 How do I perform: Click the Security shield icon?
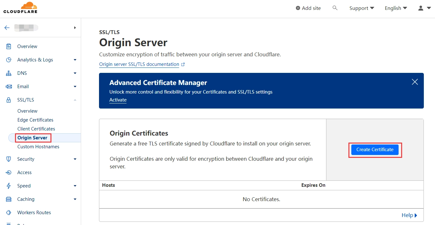(x=9, y=159)
